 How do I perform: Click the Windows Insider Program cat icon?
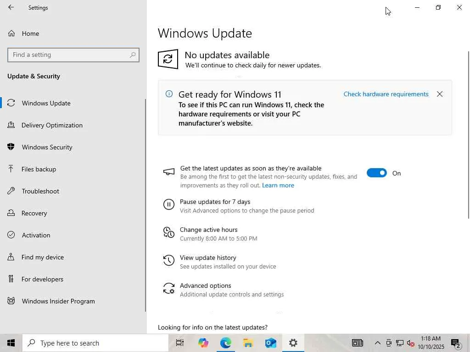(11, 301)
